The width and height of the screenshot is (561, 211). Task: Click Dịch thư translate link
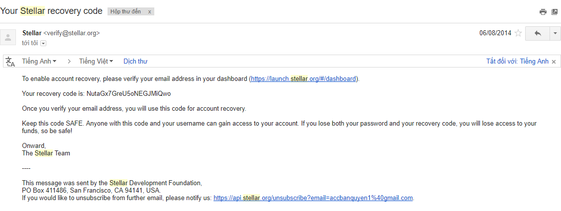click(135, 61)
